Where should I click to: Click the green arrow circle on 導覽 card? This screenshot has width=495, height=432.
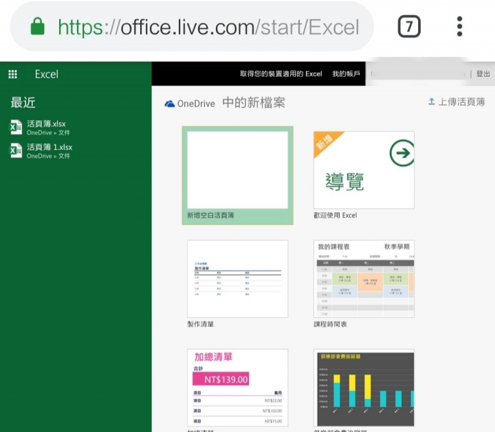click(x=402, y=153)
